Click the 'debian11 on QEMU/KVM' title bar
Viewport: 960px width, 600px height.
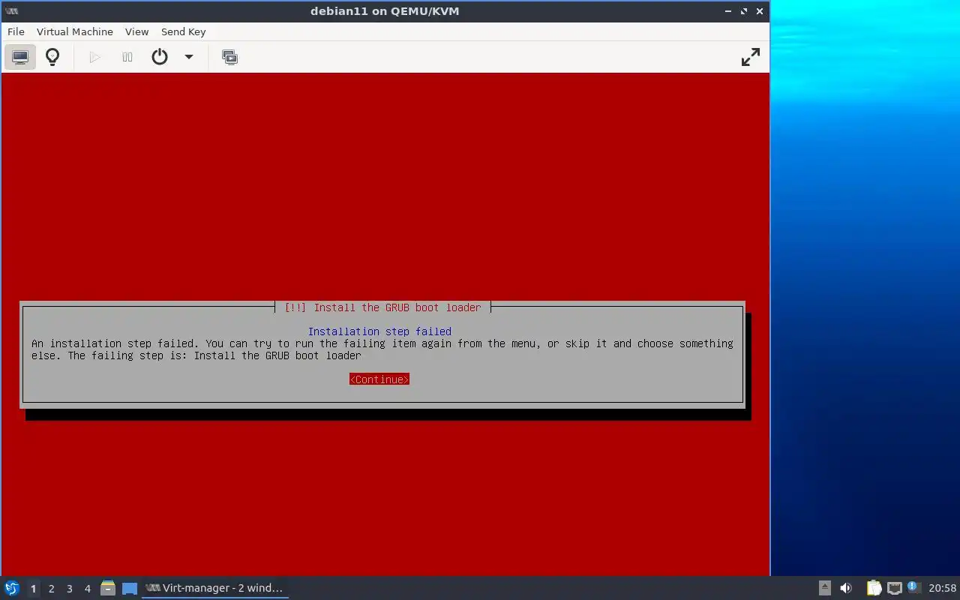tap(385, 11)
